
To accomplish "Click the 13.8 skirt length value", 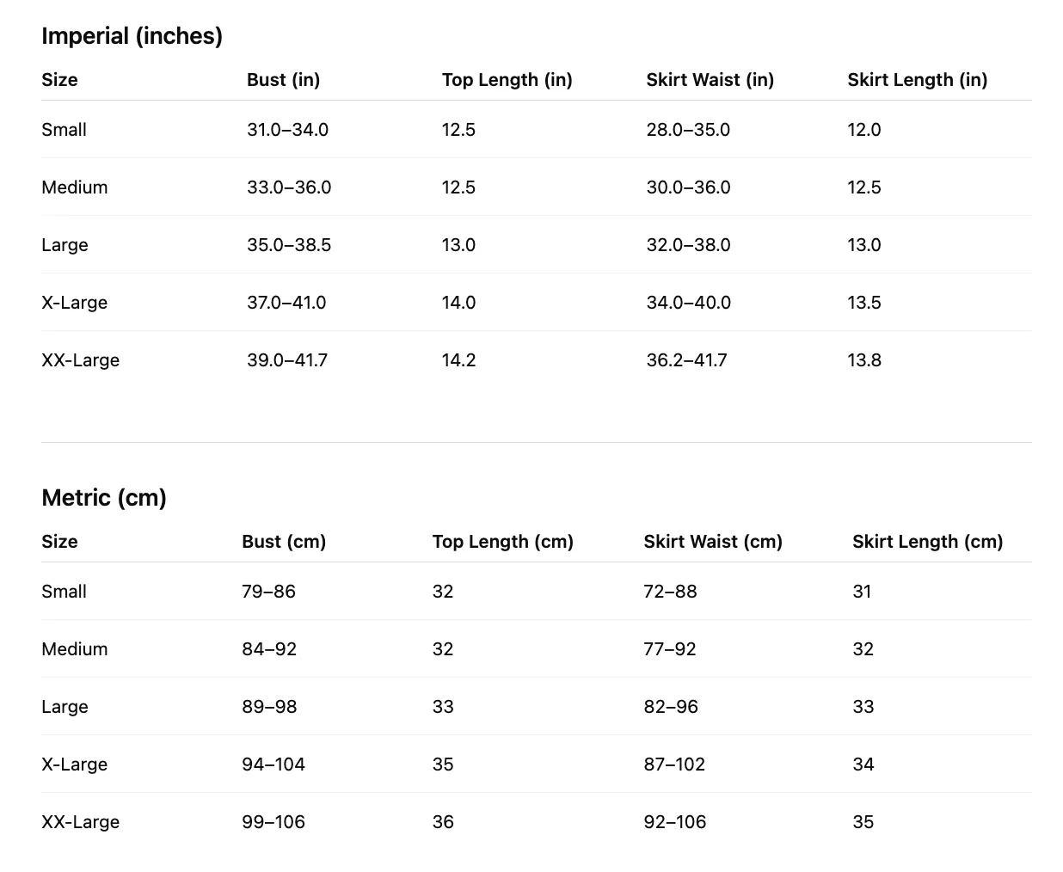I will coord(864,360).
